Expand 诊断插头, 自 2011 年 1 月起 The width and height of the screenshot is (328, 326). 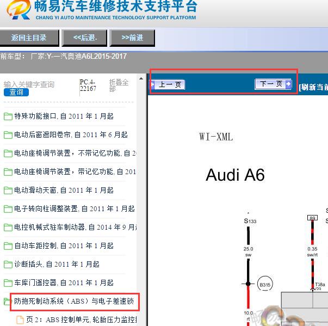(57, 265)
